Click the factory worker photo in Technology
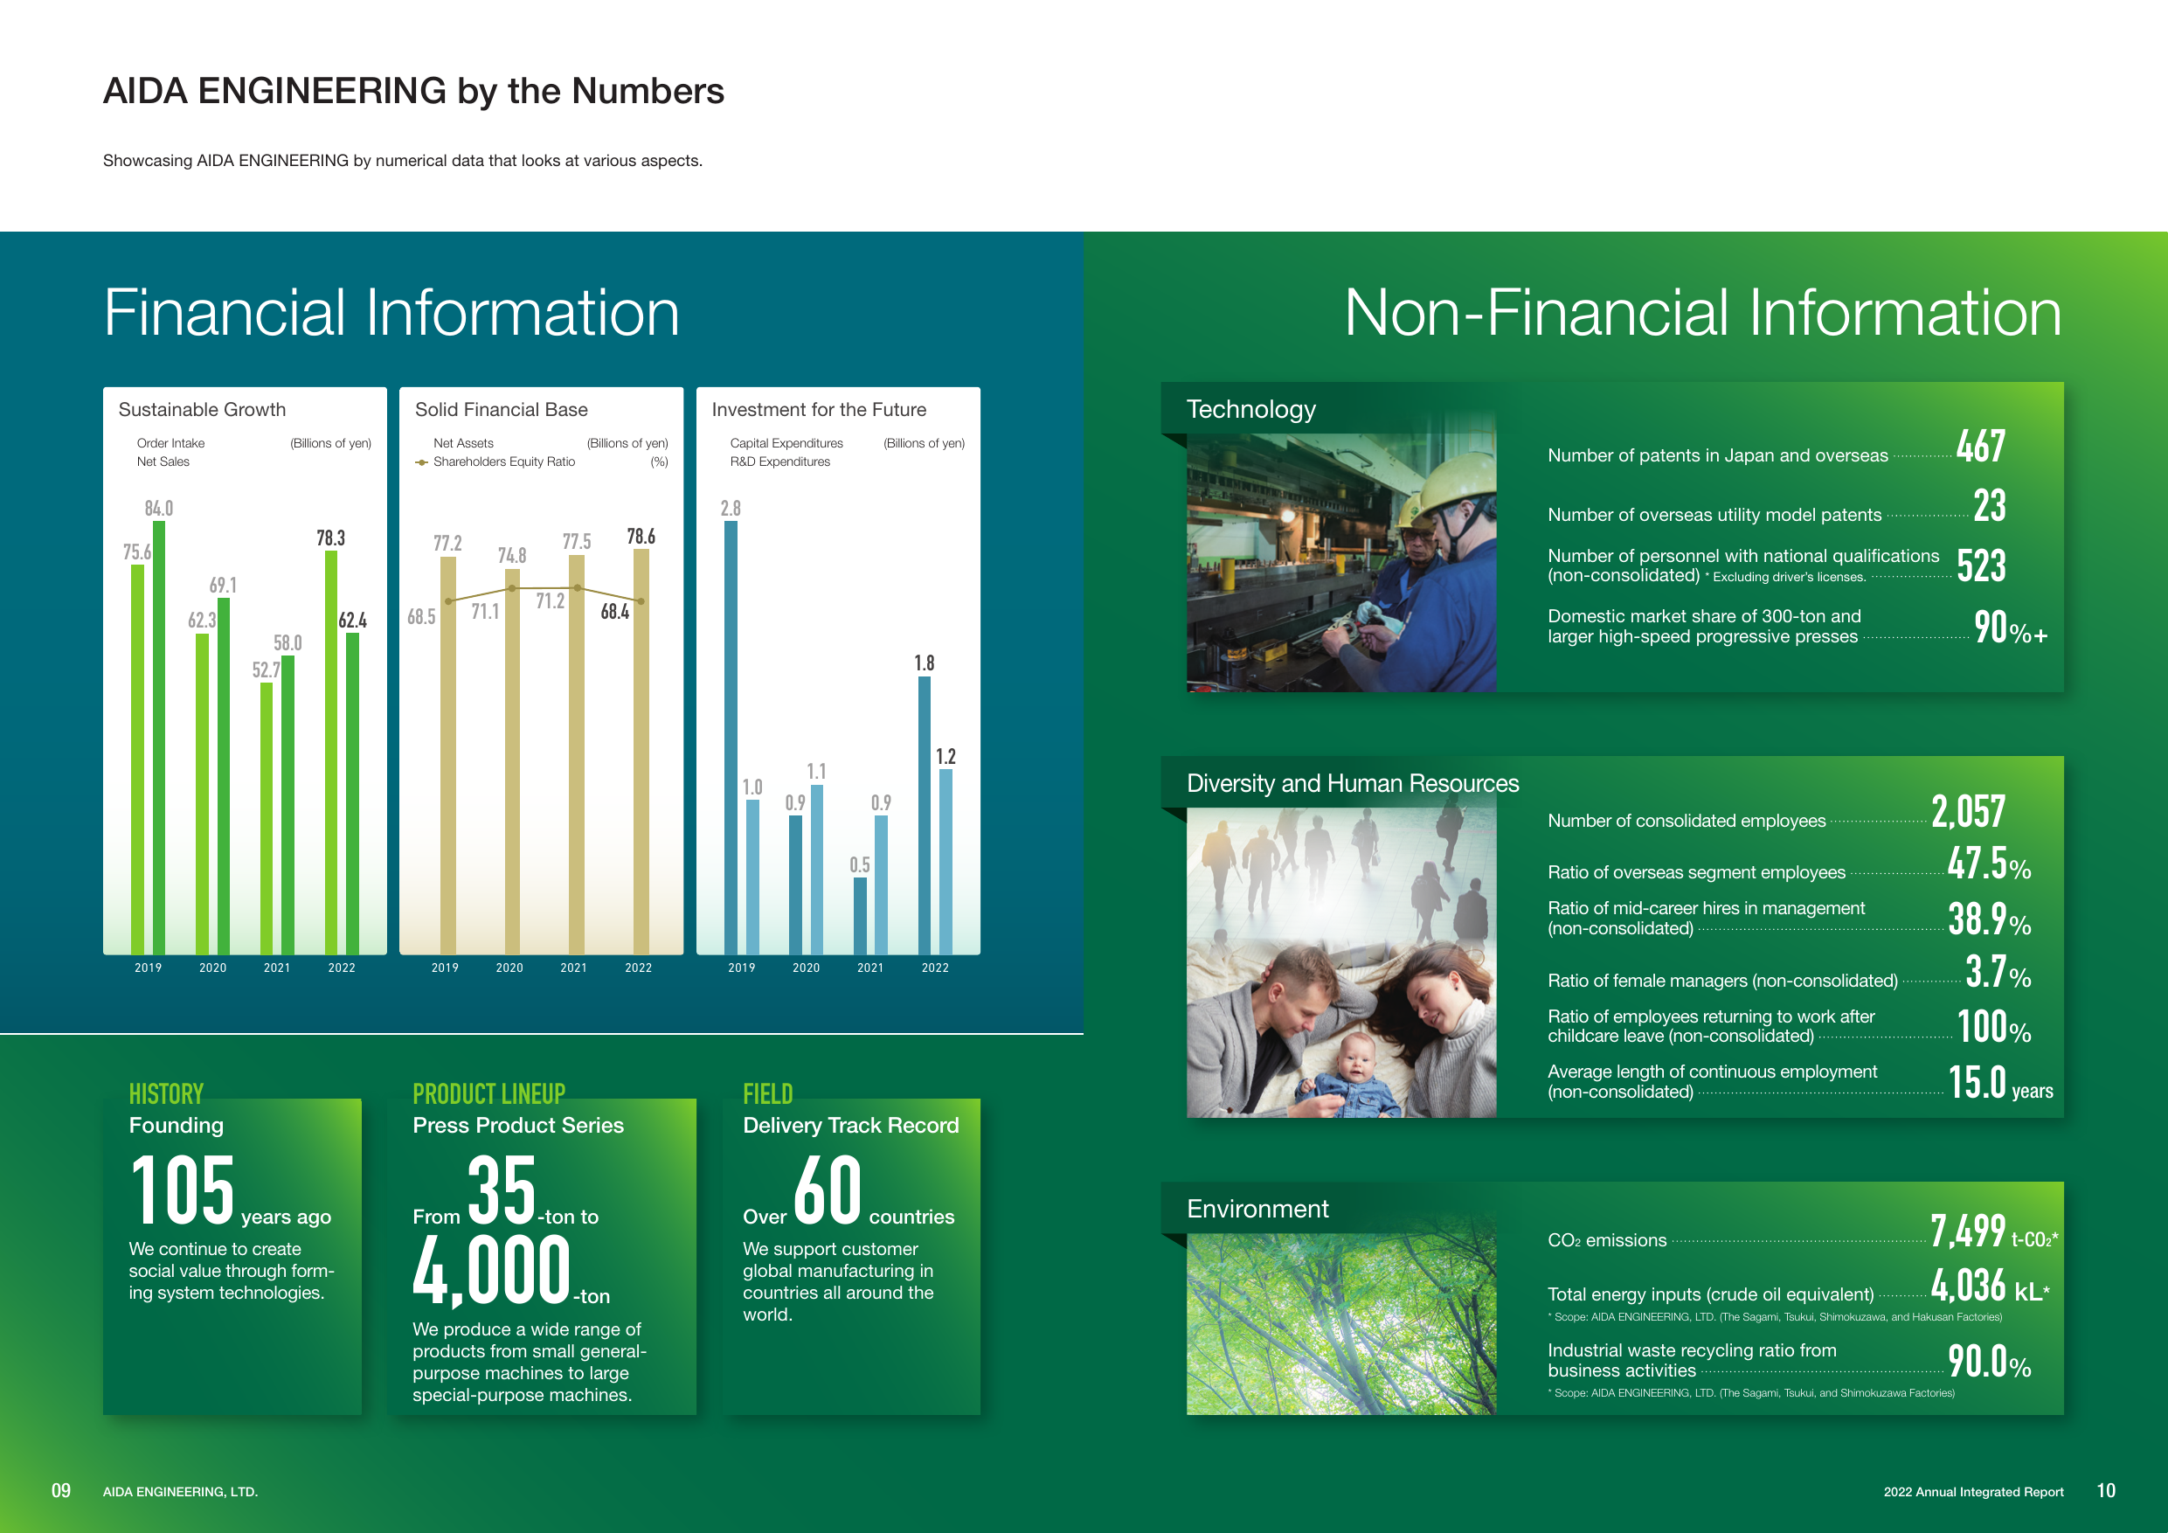The height and width of the screenshot is (1533, 2168). [x=1340, y=563]
